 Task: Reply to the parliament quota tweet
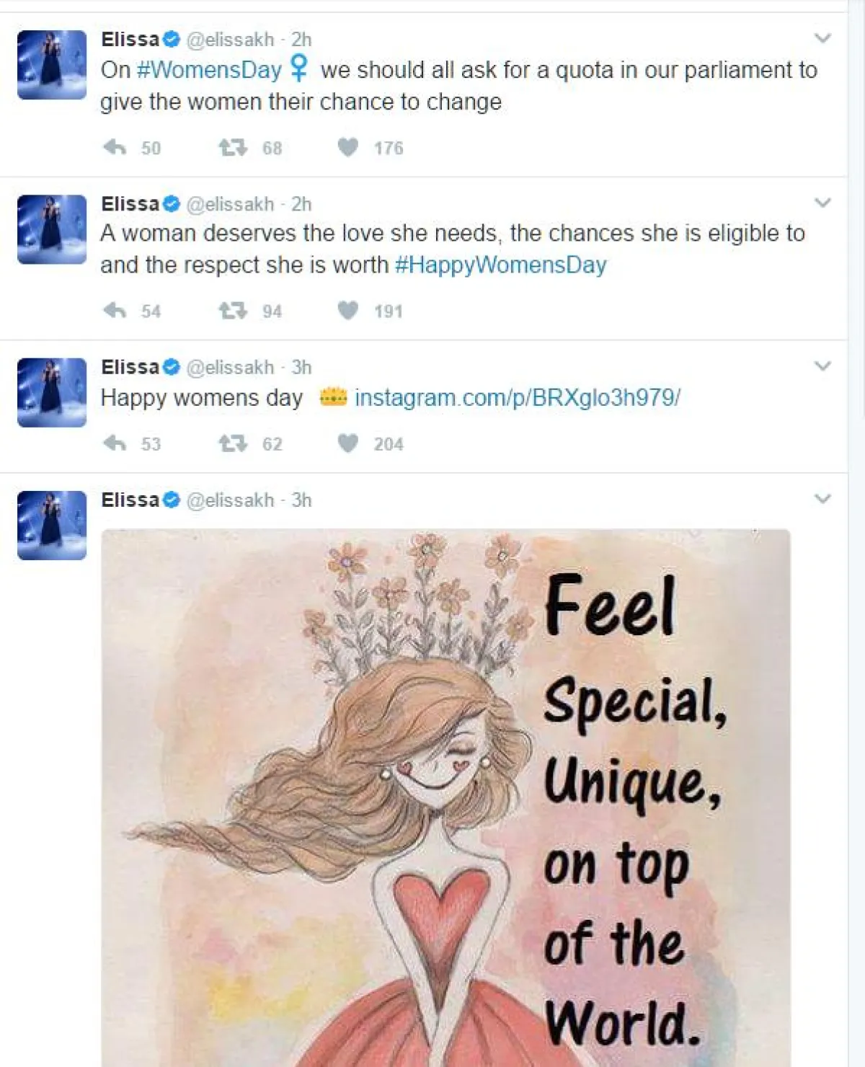coord(115,148)
